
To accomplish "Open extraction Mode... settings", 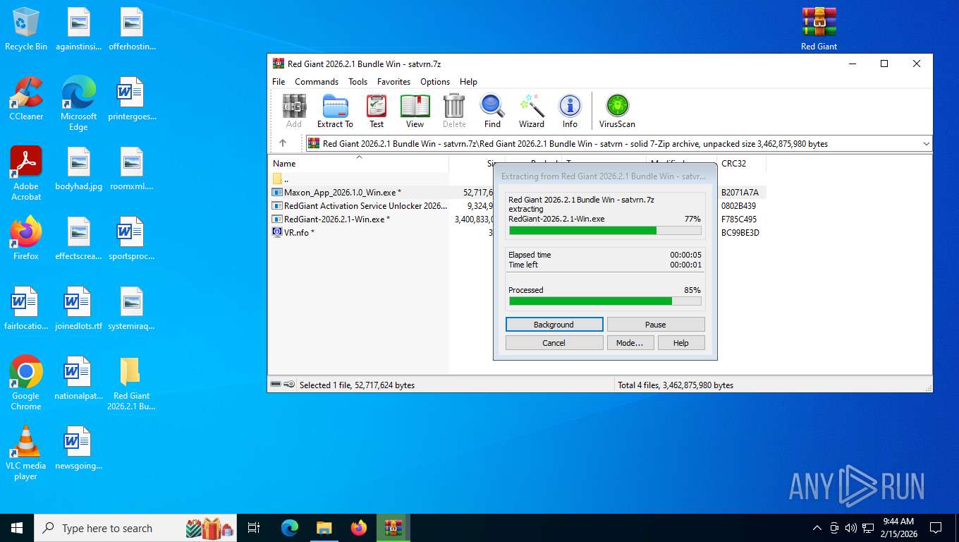I will point(630,343).
